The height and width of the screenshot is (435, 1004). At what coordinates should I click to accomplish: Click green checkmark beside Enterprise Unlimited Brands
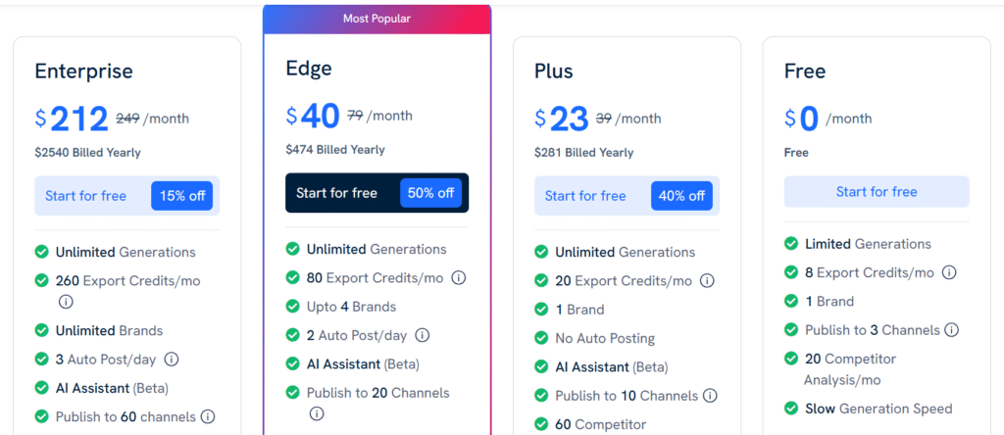coord(42,330)
